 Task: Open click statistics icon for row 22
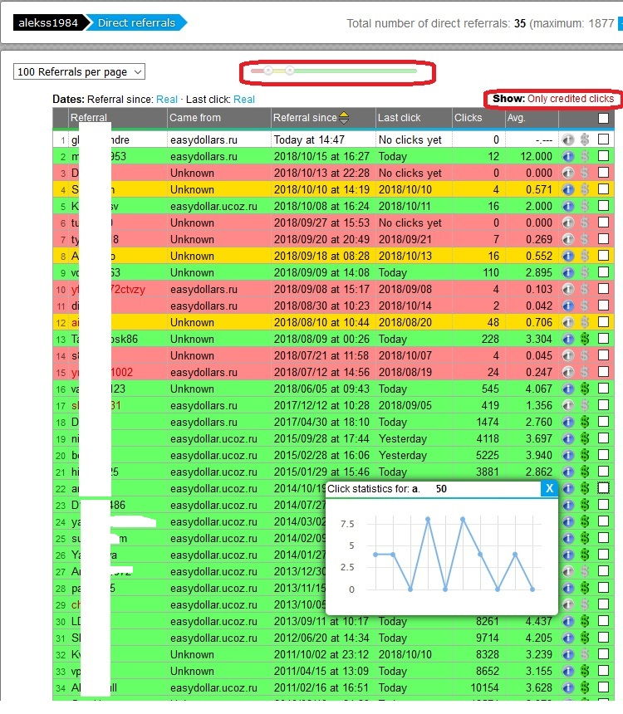coord(568,489)
